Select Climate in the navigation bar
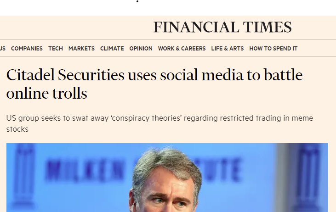Image resolution: width=336 pixels, height=212 pixels. pos(112,49)
